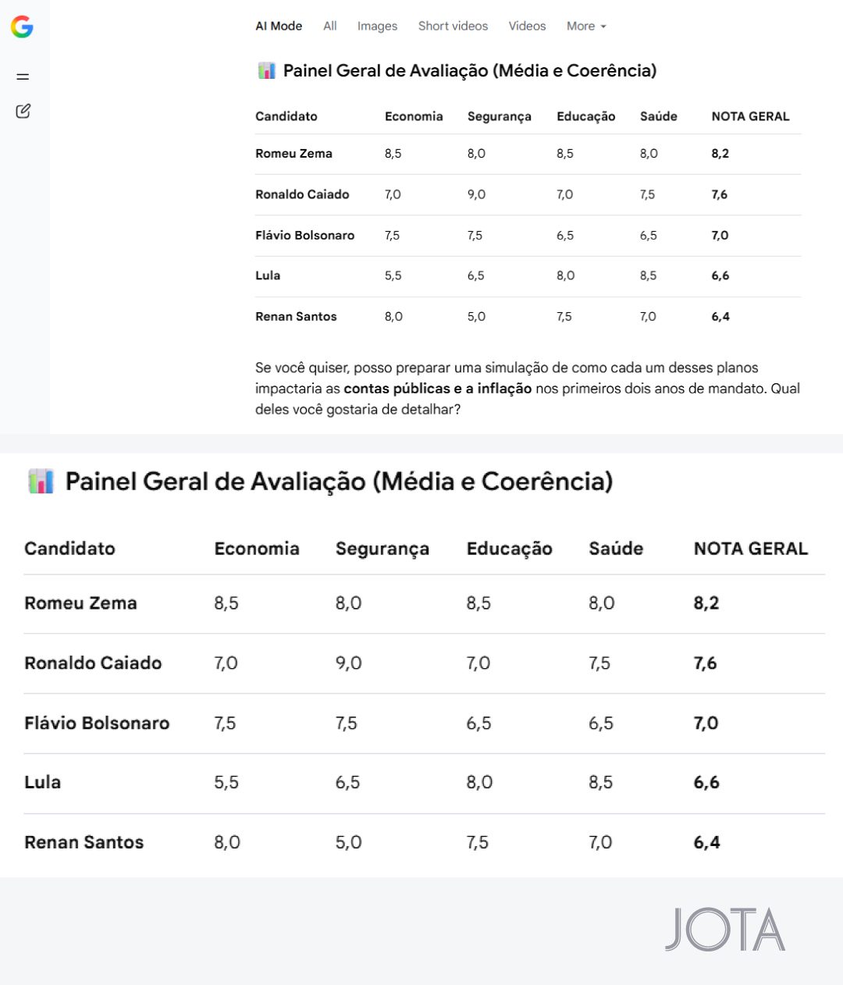The image size is (843, 985).
Task: Expand the More dropdown menu
Action: (x=586, y=26)
